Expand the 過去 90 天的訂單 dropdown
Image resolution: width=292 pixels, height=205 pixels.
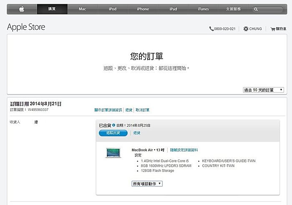point(263,90)
